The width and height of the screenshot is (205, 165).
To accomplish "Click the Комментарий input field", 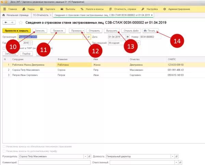I will point(54,163).
